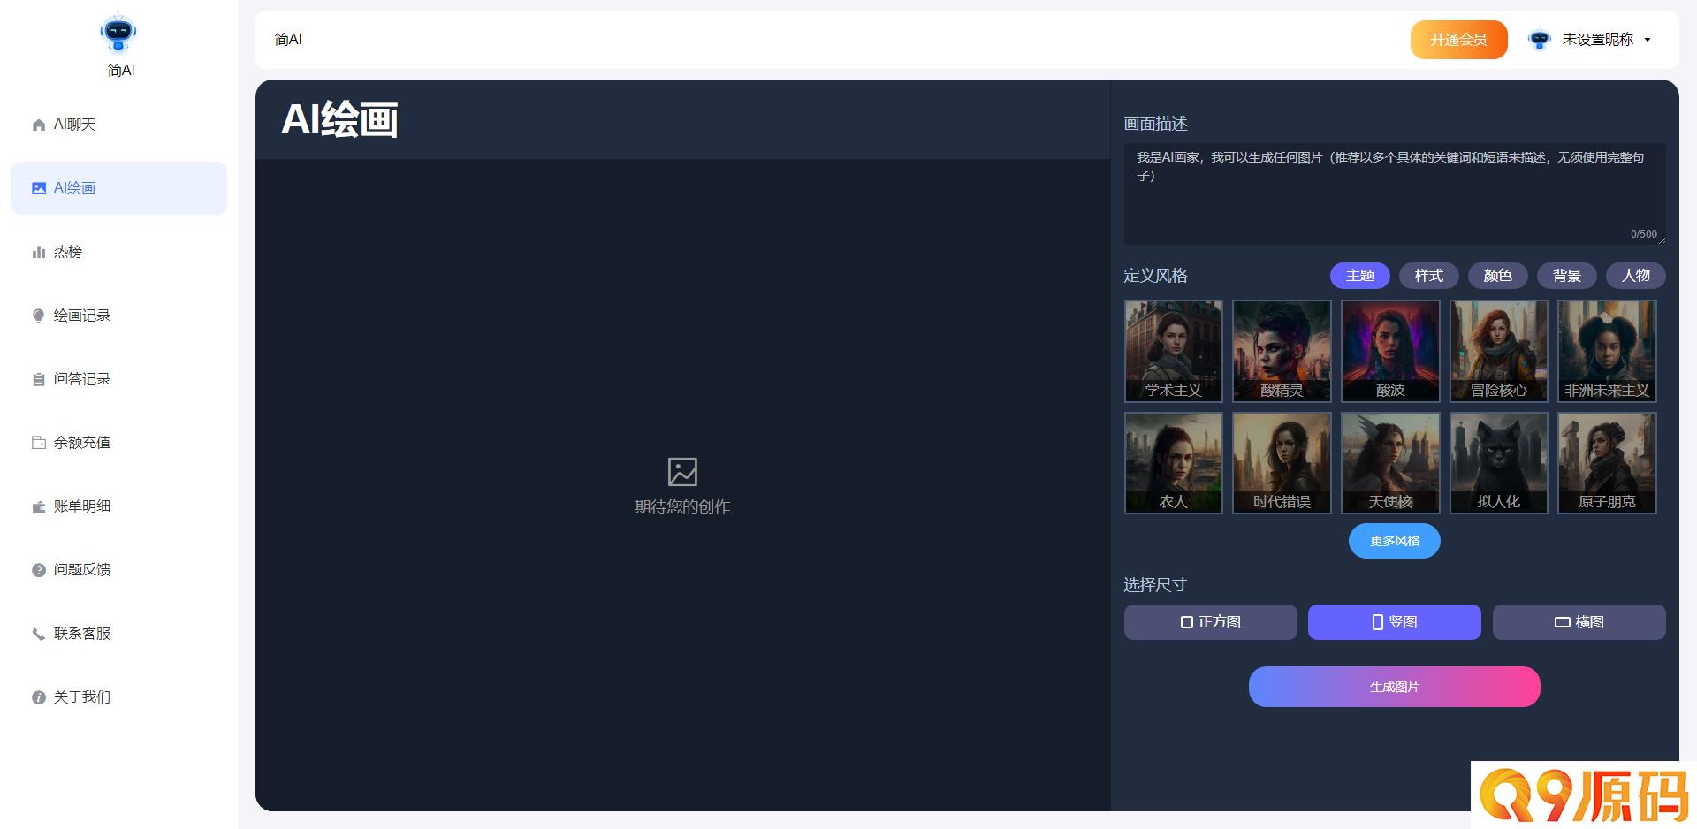Open 余额充值 page

coord(118,443)
